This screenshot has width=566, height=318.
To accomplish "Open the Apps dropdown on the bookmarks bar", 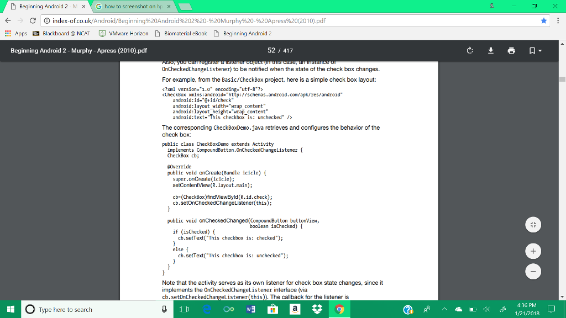I will [x=20, y=33].
